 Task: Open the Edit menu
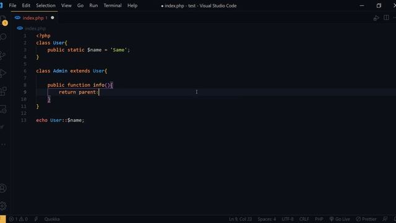tap(26, 6)
